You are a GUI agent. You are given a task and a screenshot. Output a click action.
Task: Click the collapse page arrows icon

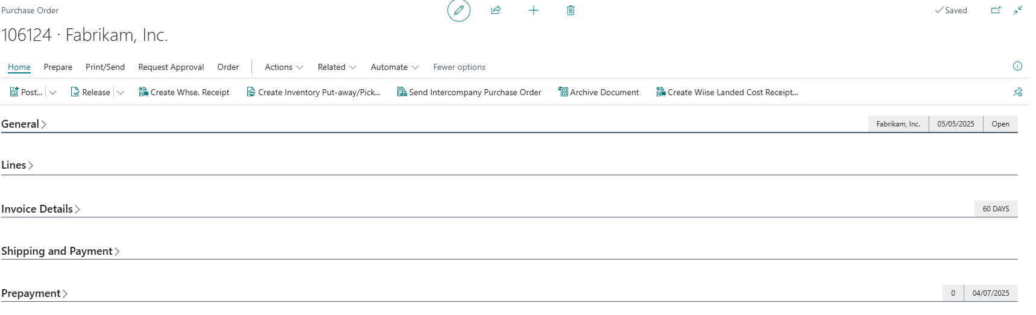coord(1018,10)
